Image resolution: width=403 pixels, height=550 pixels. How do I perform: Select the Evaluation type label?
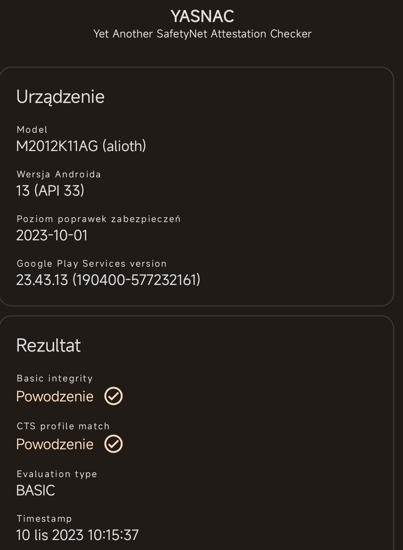pos(57,474)
